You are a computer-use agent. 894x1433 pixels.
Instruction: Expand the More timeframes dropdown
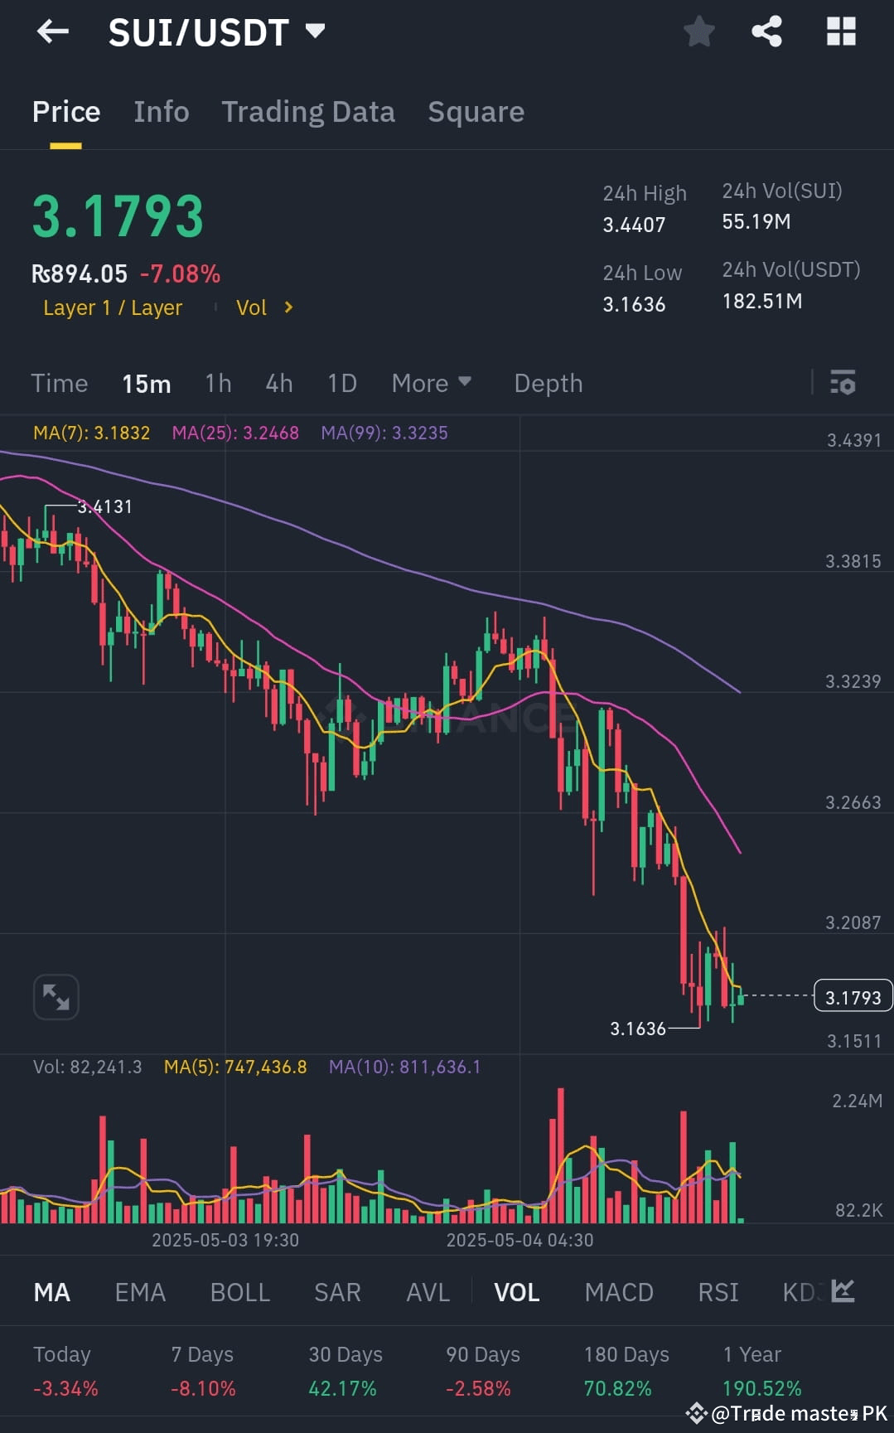[431, 383]
